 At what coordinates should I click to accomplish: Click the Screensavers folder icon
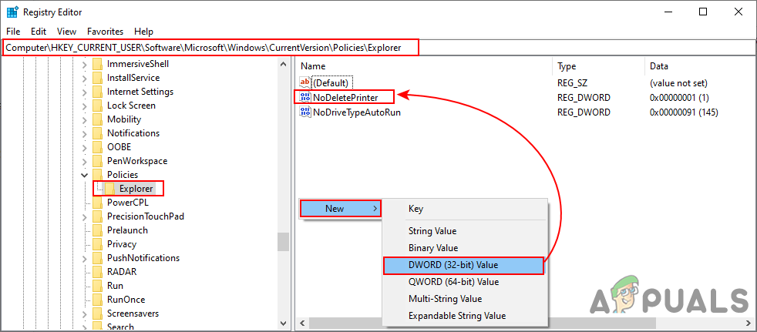[x=98, y=314]
